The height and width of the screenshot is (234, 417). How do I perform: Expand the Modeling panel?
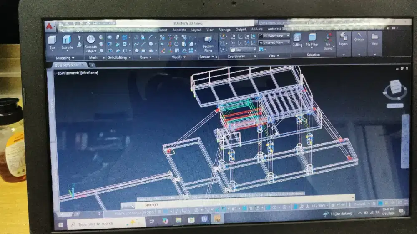[65, 58]
